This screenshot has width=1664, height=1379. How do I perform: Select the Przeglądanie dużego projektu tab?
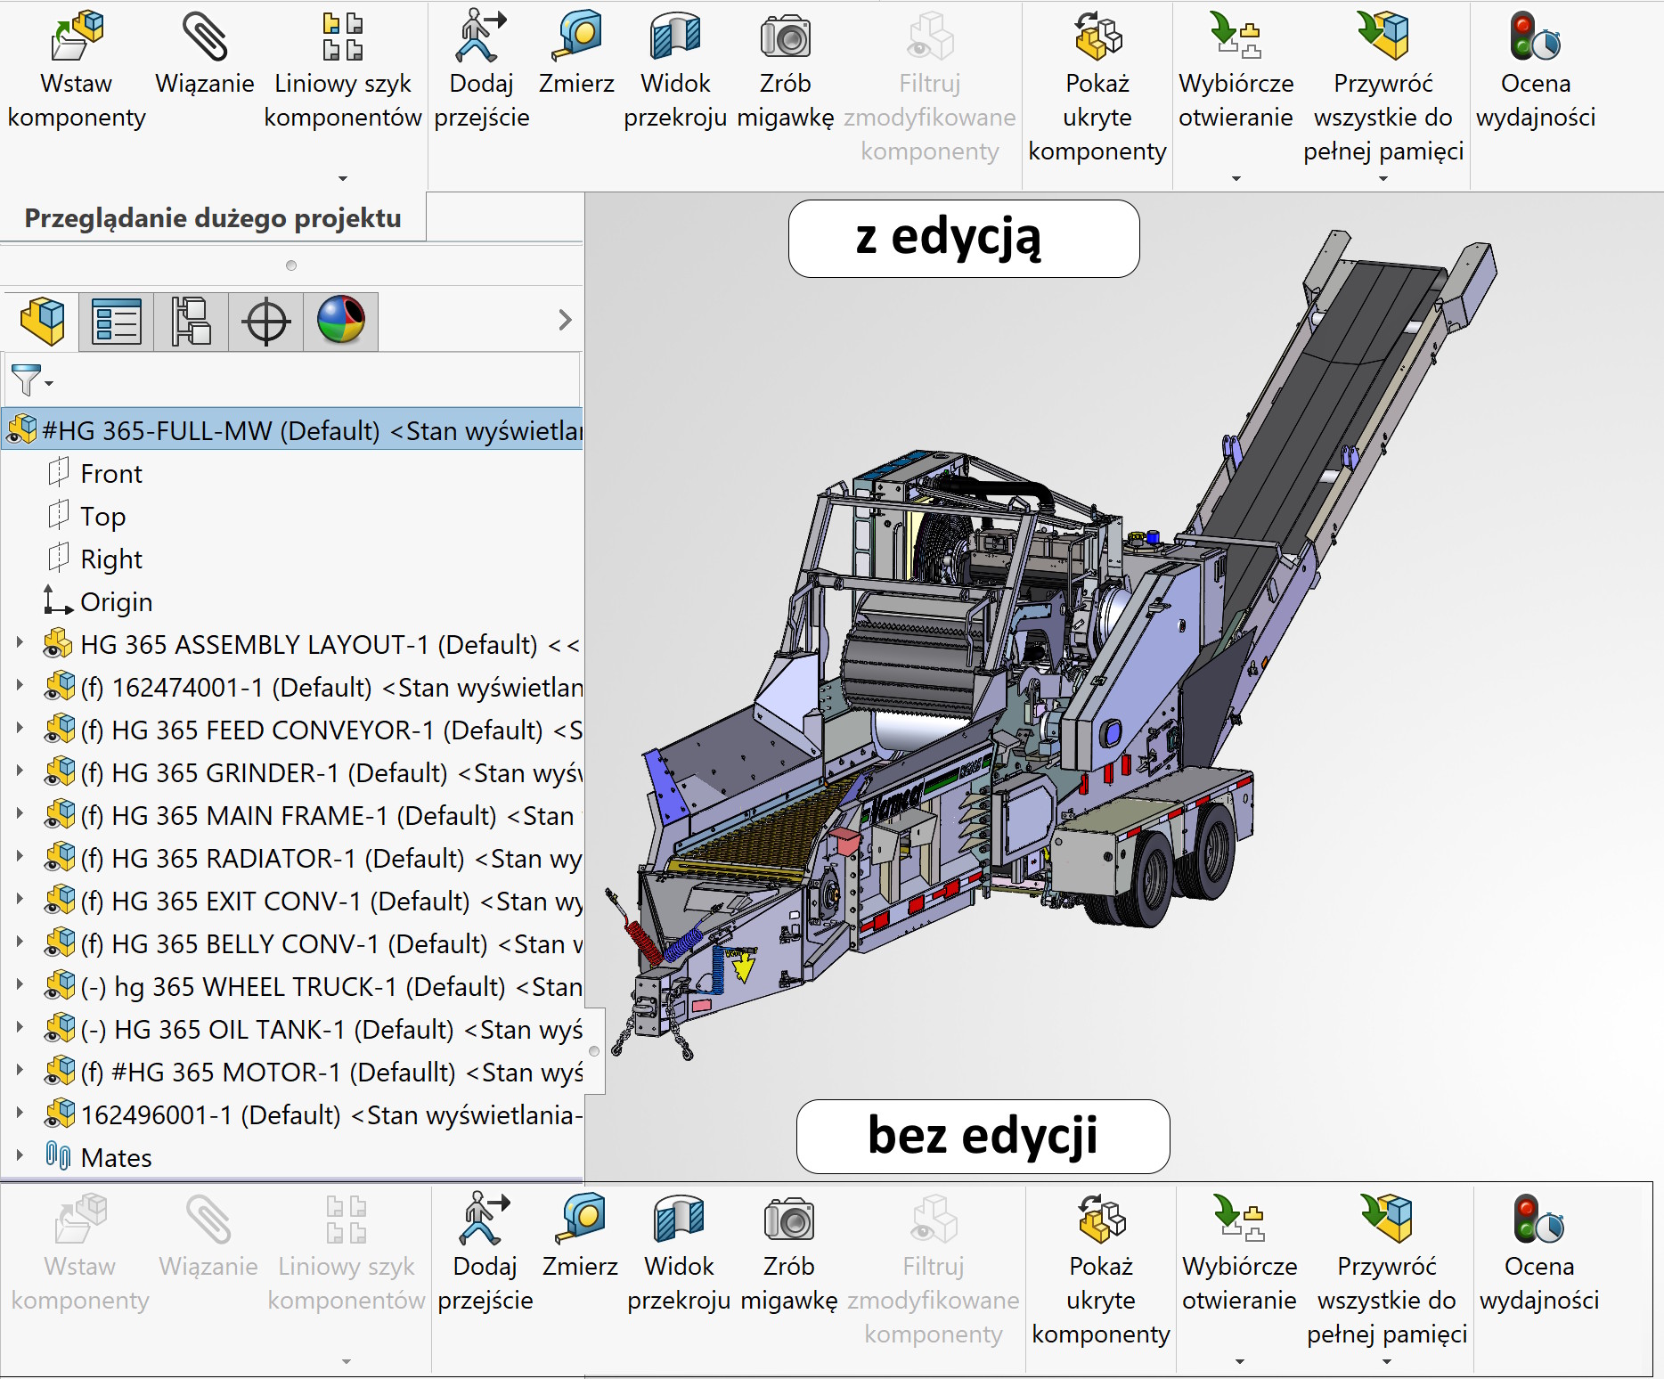click(x=213, y=218)
